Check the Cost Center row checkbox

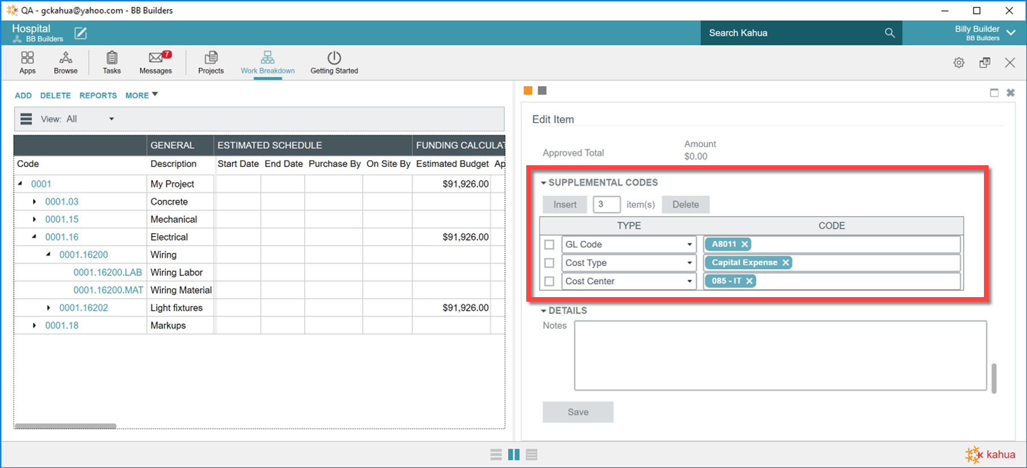pos(549,281)
